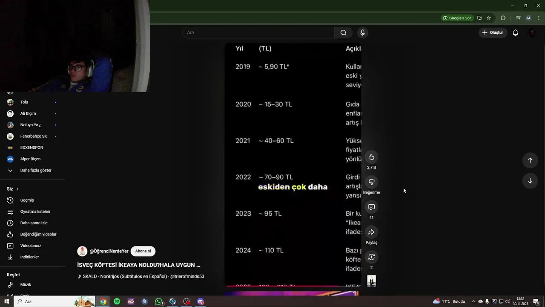Go to the next Short (down arrow)
Viewport: 545px width, 307px height.
[x=530, y=181]
